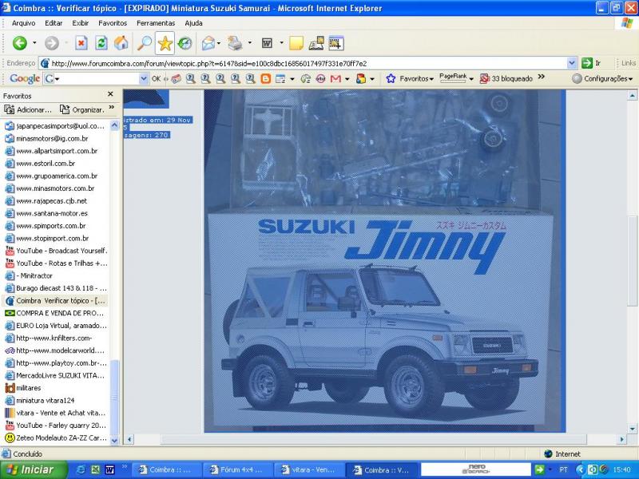Close the Favoritos side panel
The image size is (639, 479).
[110, 94]
